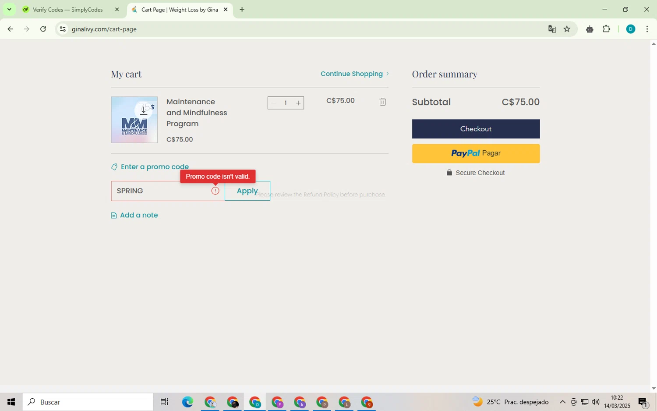
Task: Go back to the previous page
Action: pos(10,29)
